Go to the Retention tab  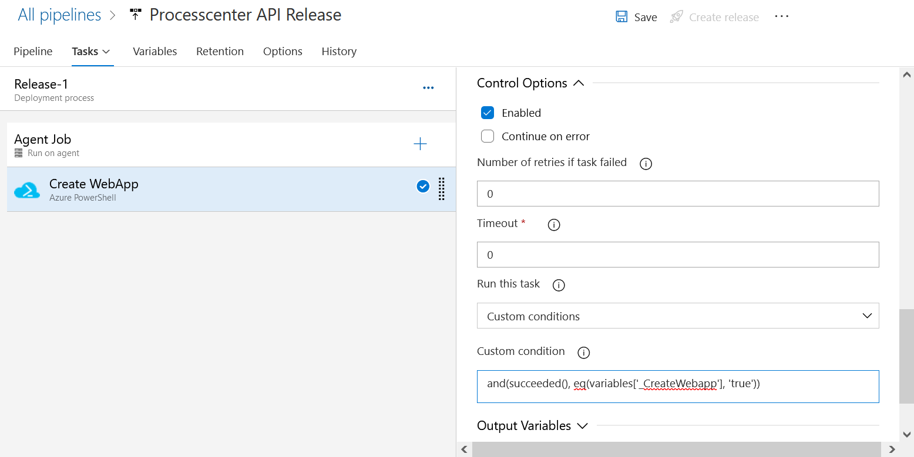pos(220,52)
